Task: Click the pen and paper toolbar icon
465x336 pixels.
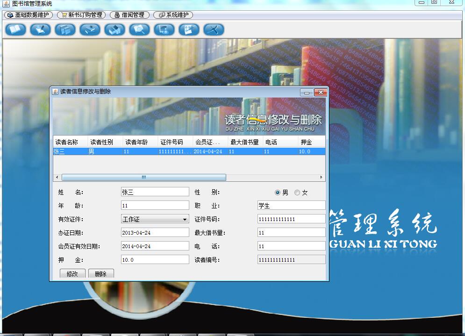Action: pos(40,29)
